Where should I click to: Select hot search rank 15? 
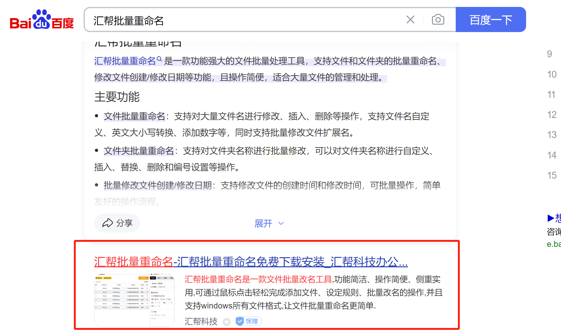[x=552, y=175]
